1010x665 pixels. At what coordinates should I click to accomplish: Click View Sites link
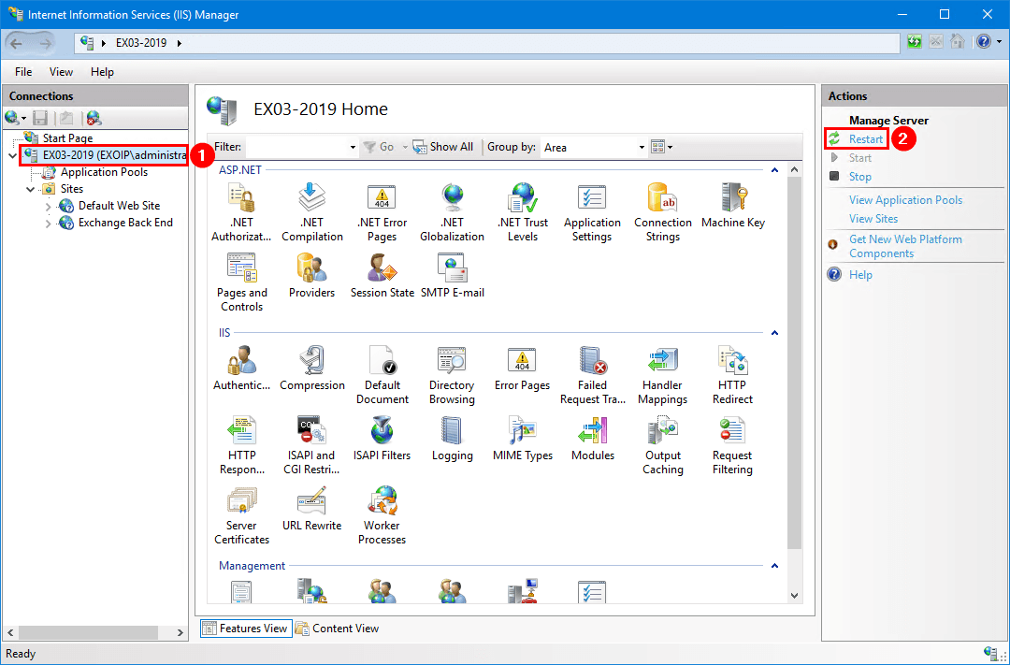point(873,219)
